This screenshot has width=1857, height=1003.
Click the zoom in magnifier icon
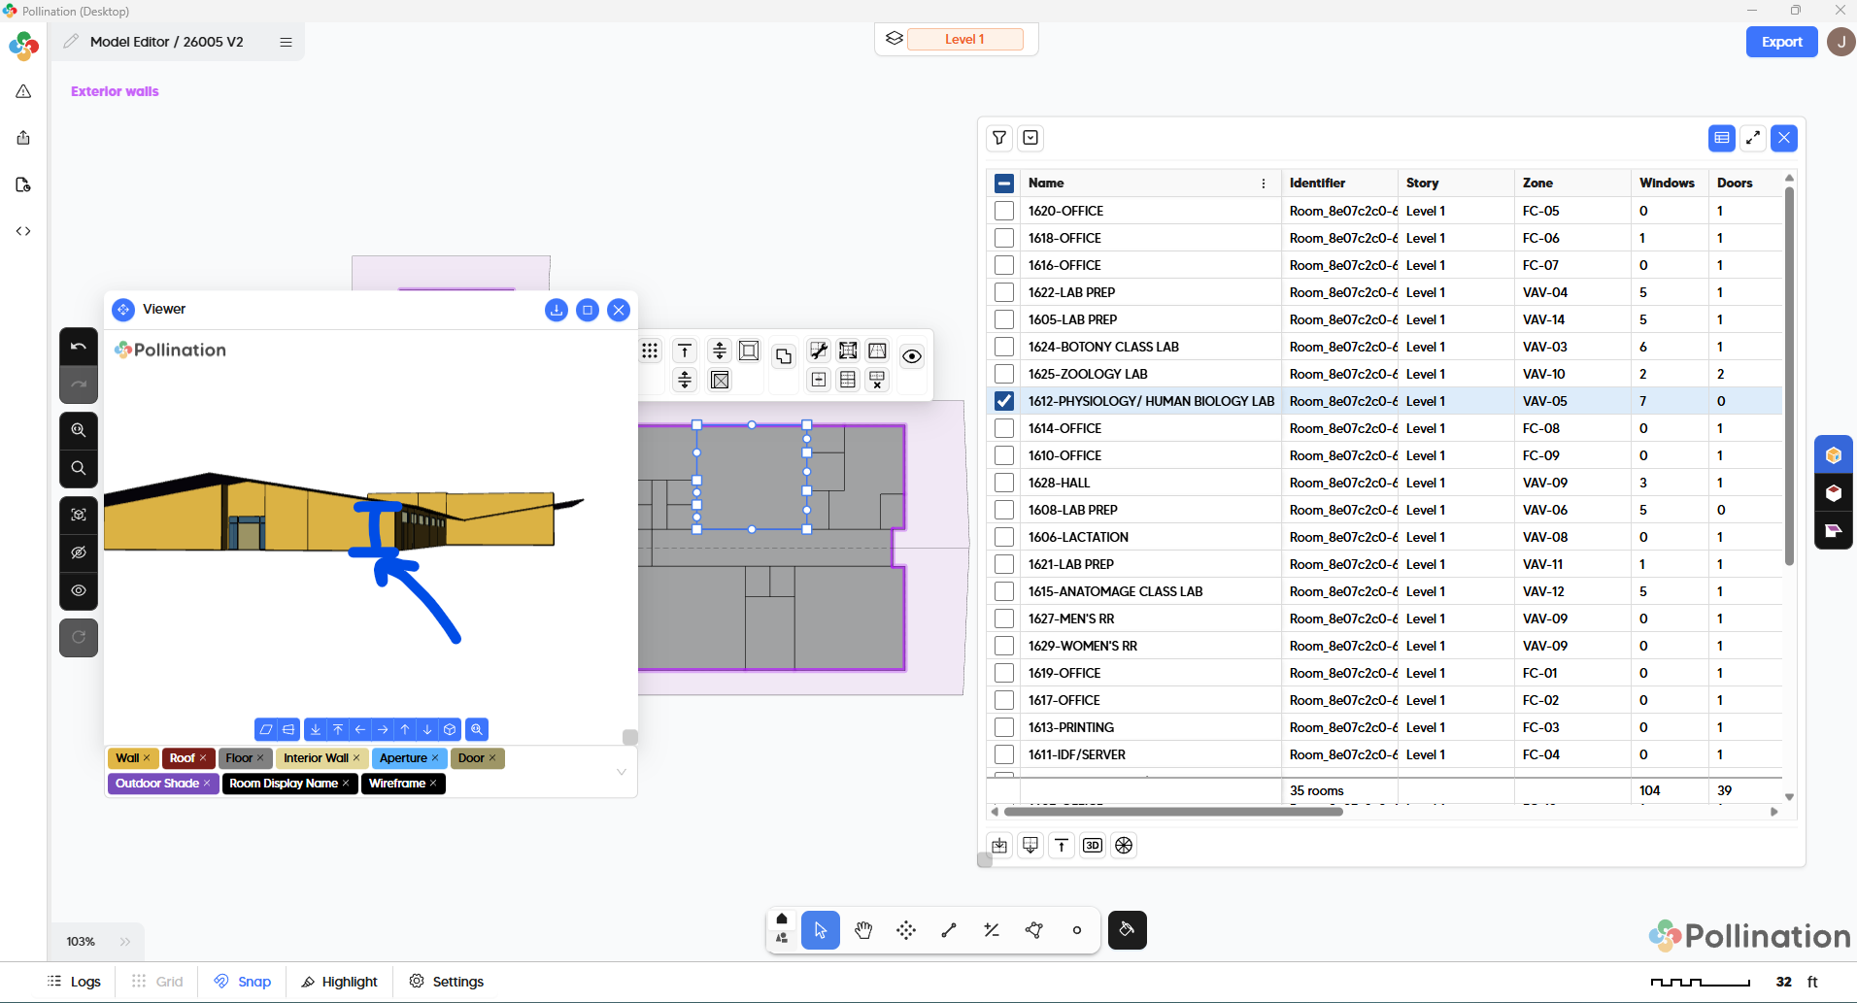79,430
